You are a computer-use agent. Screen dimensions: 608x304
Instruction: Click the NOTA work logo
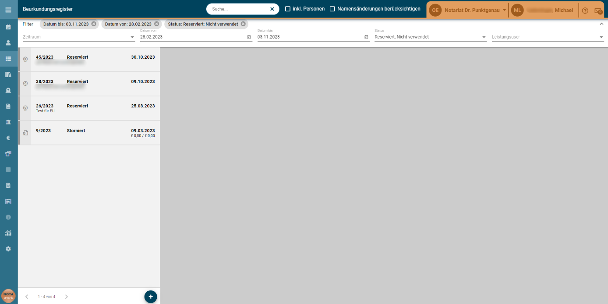coord(8,296)
